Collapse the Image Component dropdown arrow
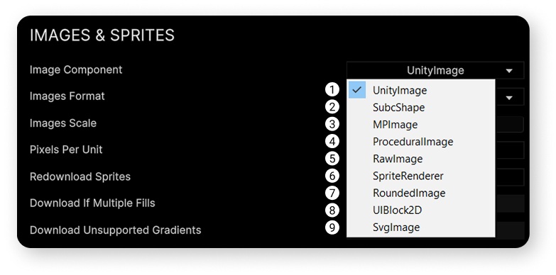Image resolution: width=556 pixels, height=275 pixels. coord(509,71)
